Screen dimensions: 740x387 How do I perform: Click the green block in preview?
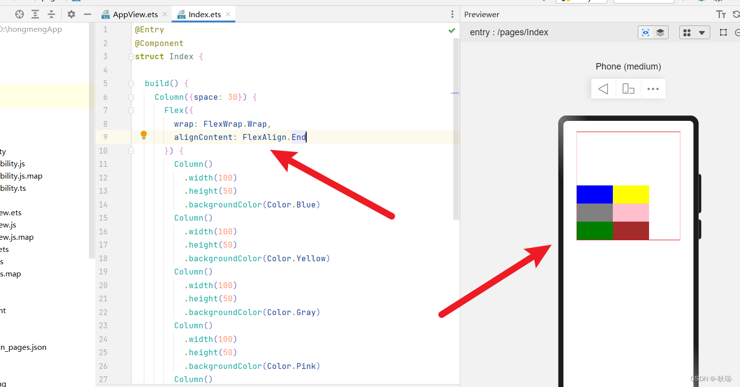point(595,230)
